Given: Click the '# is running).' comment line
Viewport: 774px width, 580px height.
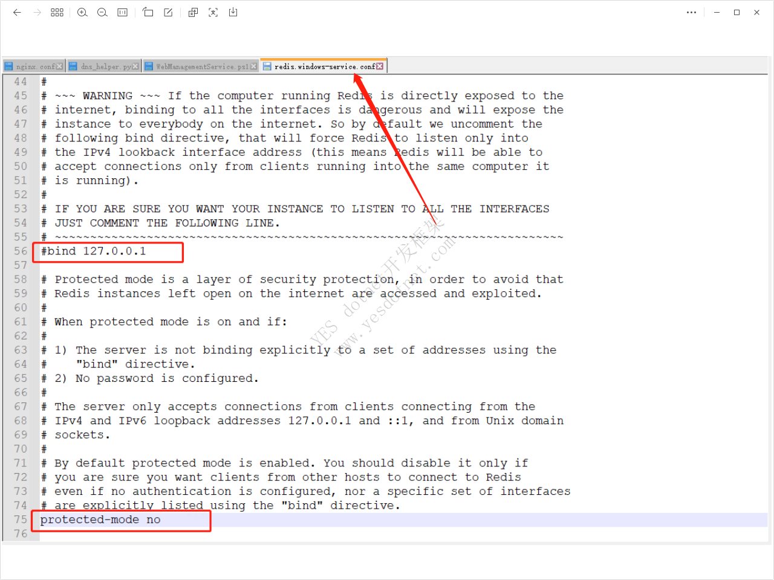Looking at the screenshot, I should click(x=89, y=181).
